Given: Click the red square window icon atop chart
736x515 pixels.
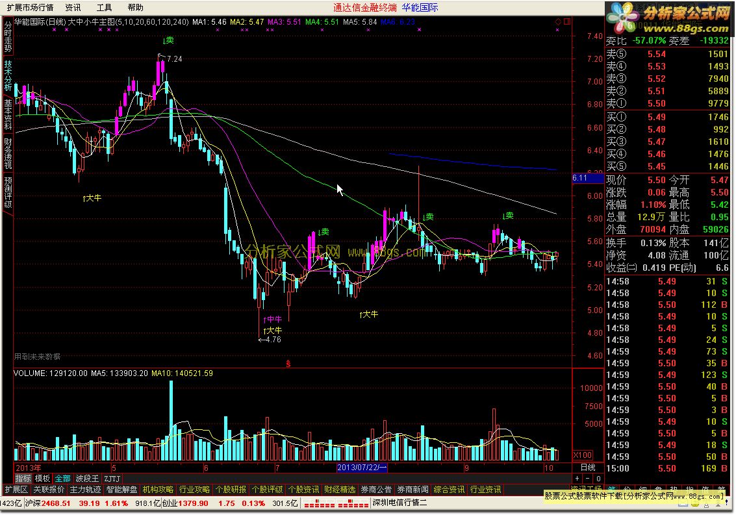Looking at the screenshot, I should coord(567,21).
